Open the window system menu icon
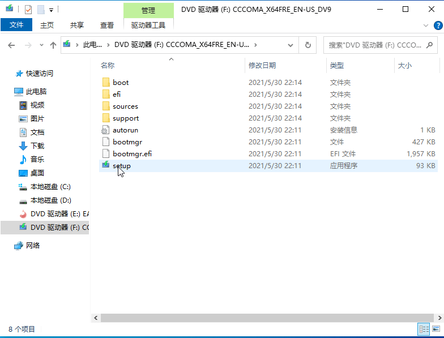Viewport: 444px width, 338px height. click(x=9, y=8)
